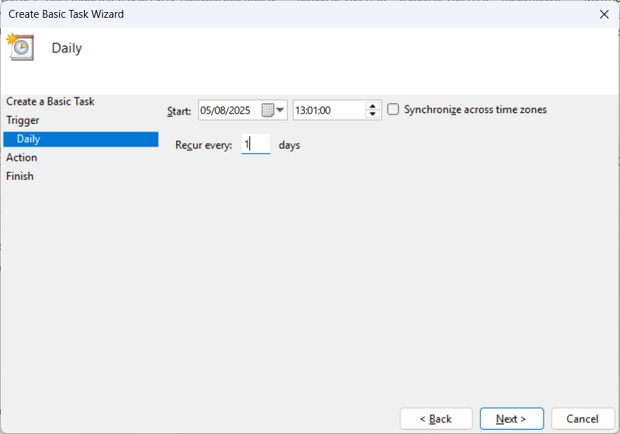The image size is (620, 434).
Task: Go to Create a Basic Task step
Action: tap(51, 102)
